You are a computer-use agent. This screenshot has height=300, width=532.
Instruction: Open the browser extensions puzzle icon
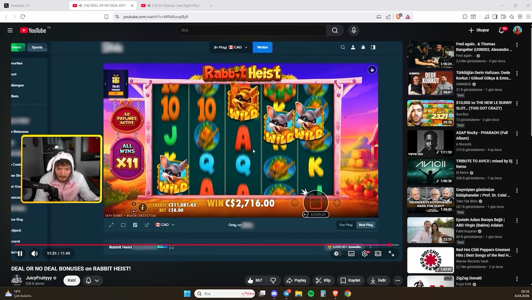465,16
